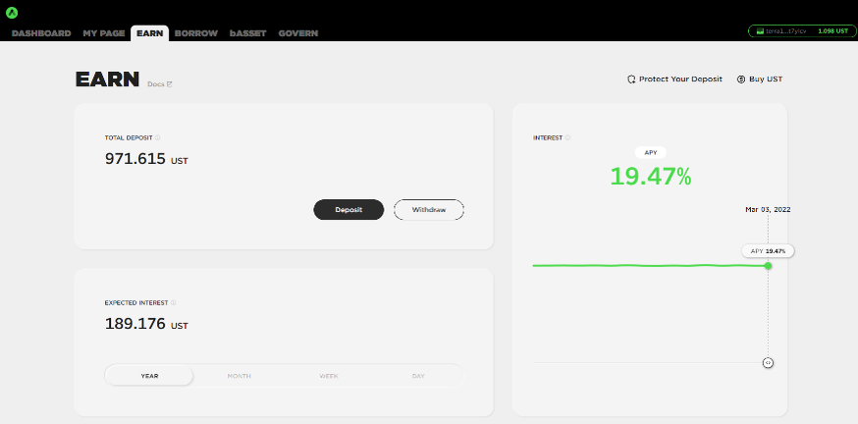The width and height of the screenshot is (858, 424).
Task: Click the coin icon beside Buy UST
Action: click(741, 79)
